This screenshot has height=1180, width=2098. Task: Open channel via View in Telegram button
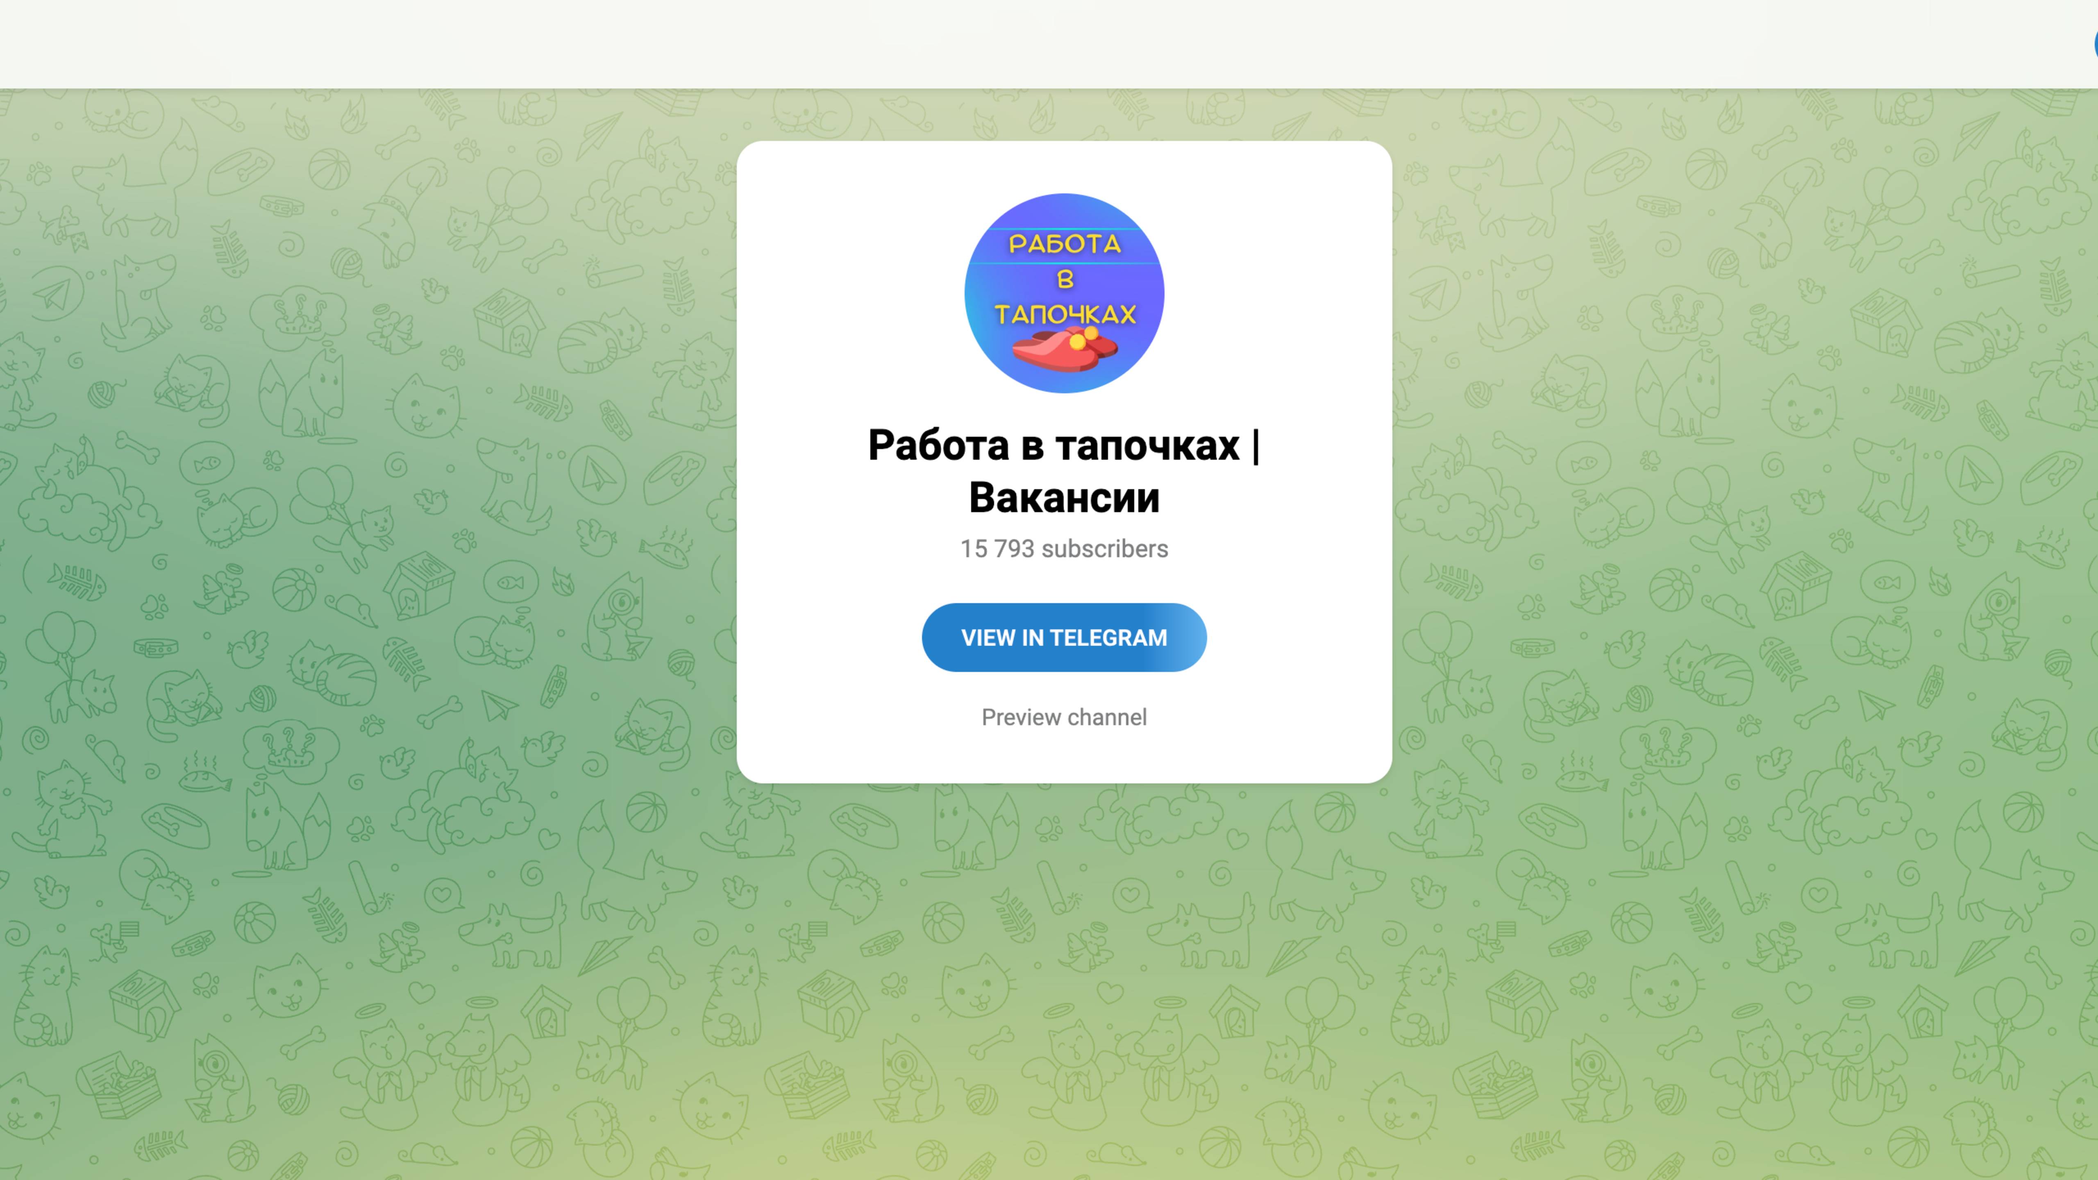tap(1064, 638)
